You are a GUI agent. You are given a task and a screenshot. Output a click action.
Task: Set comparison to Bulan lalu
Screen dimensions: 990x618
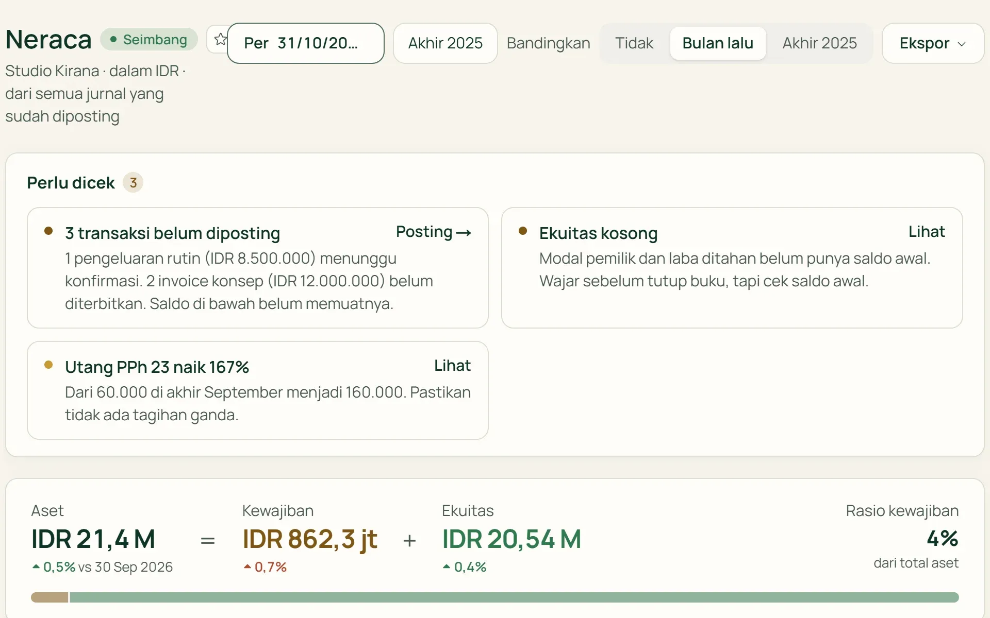click(718, 43)
